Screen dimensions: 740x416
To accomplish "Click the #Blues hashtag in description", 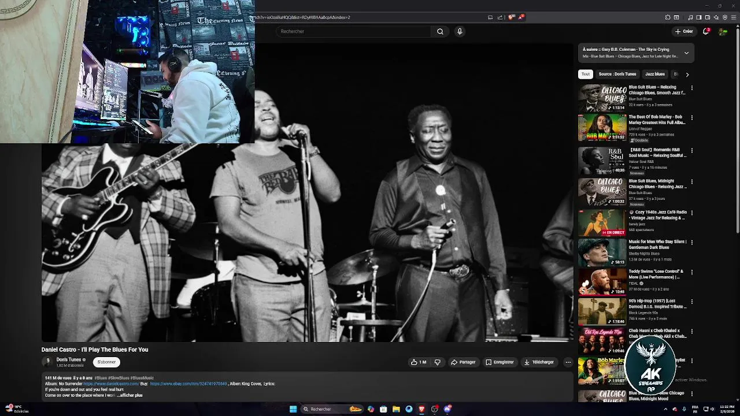I will 101,378.
